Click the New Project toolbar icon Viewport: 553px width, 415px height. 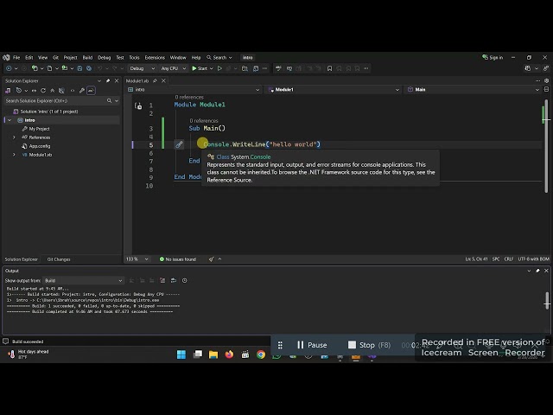(x=35, y=68)
